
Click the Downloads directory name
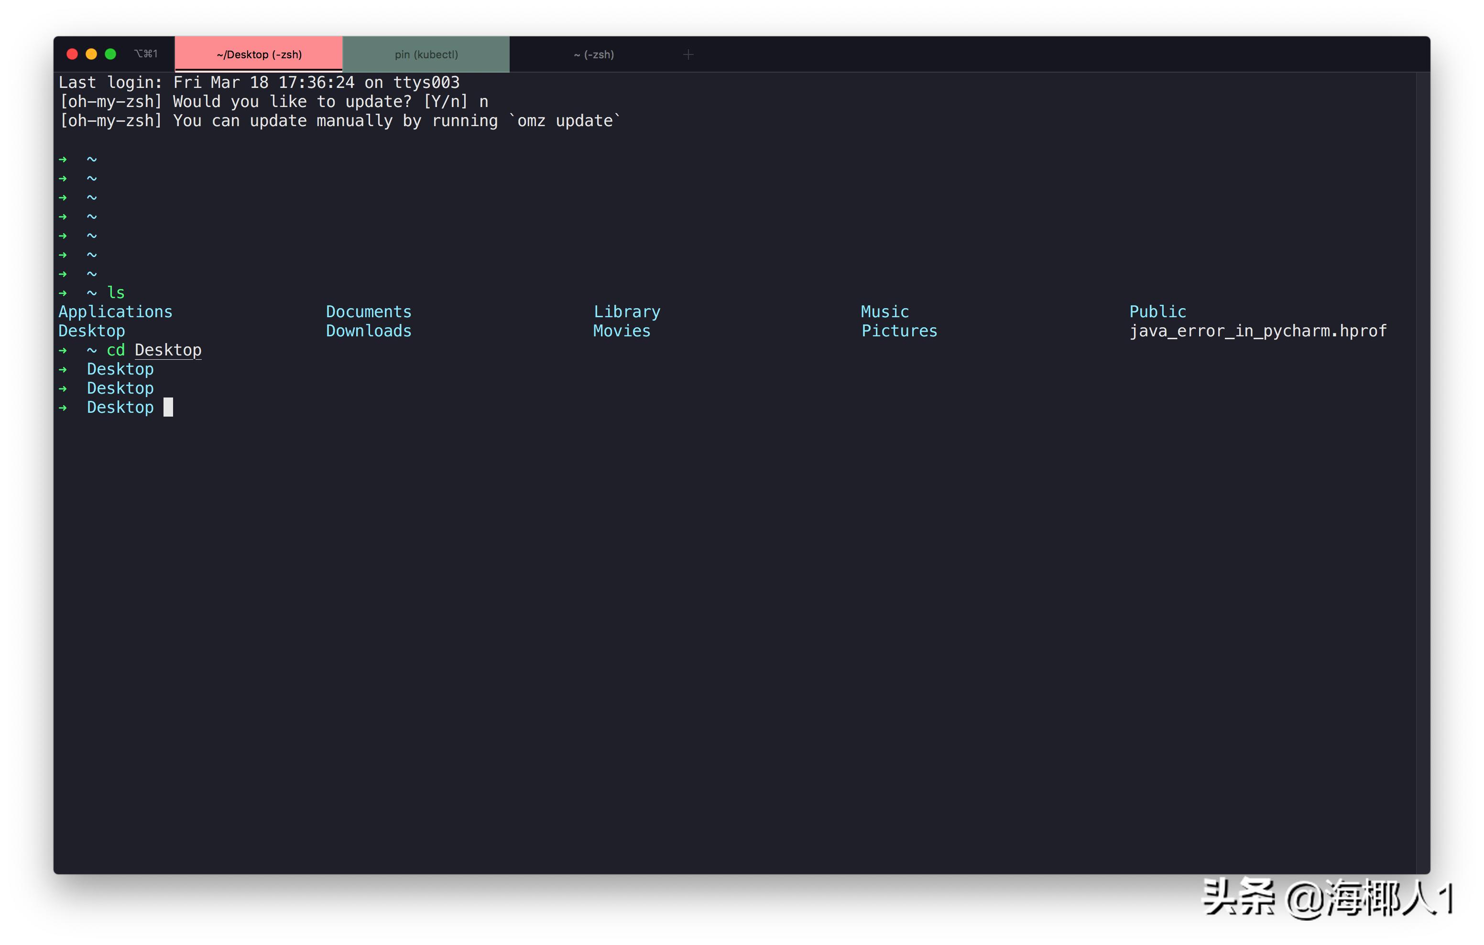click(369, 331)
